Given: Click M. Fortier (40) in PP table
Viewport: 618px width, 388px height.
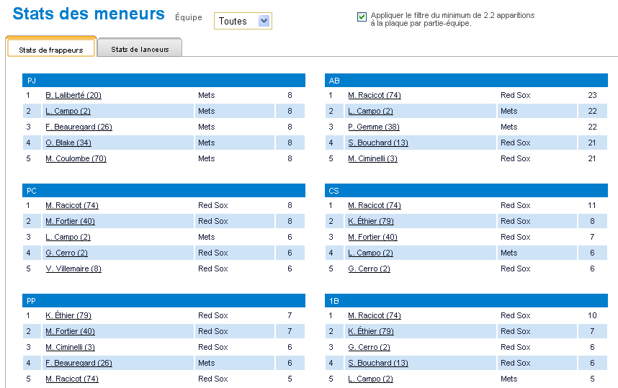Looking at the screenshot, I should pos(70,331).
